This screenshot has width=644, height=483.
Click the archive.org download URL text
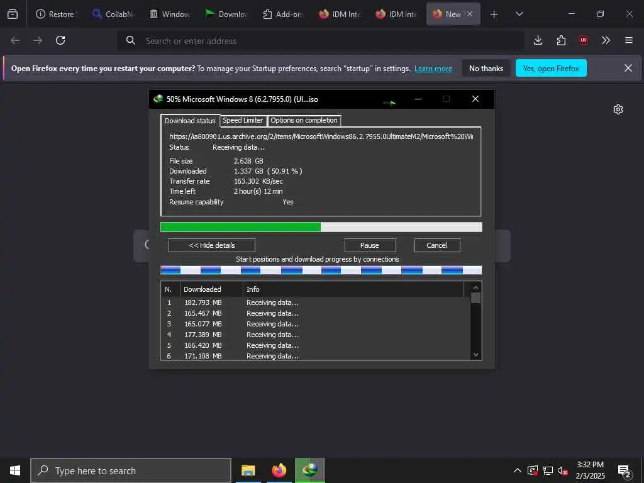321,136
